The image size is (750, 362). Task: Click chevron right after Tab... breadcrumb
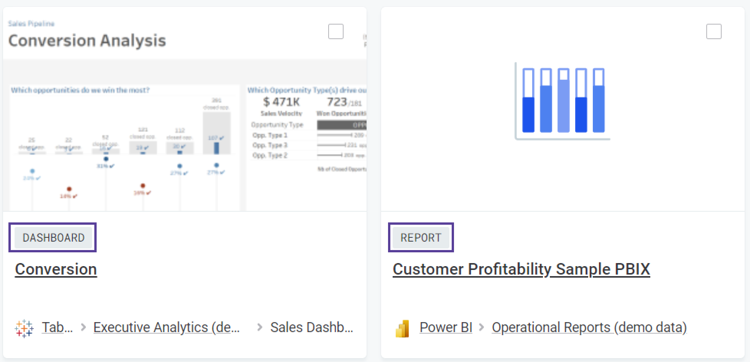click(83, 327)
